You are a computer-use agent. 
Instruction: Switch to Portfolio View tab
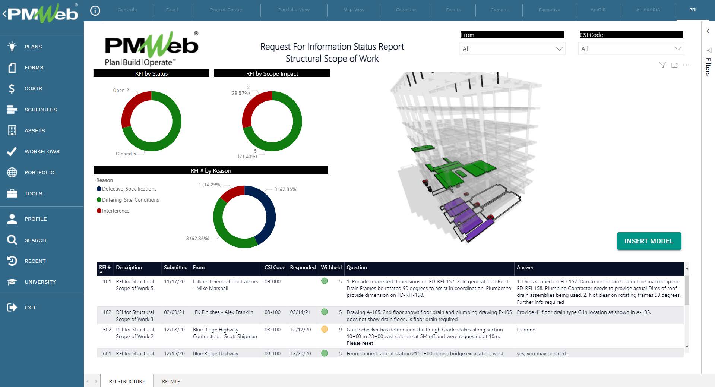point(294,10)
